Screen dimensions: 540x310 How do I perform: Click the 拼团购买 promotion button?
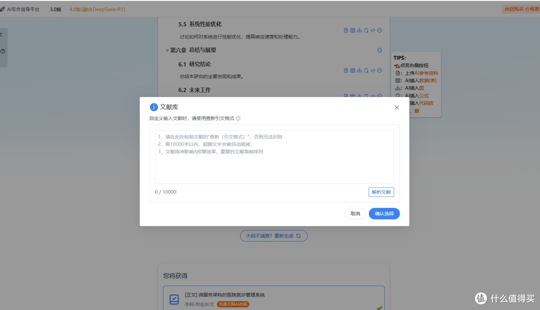coord(520,9)
